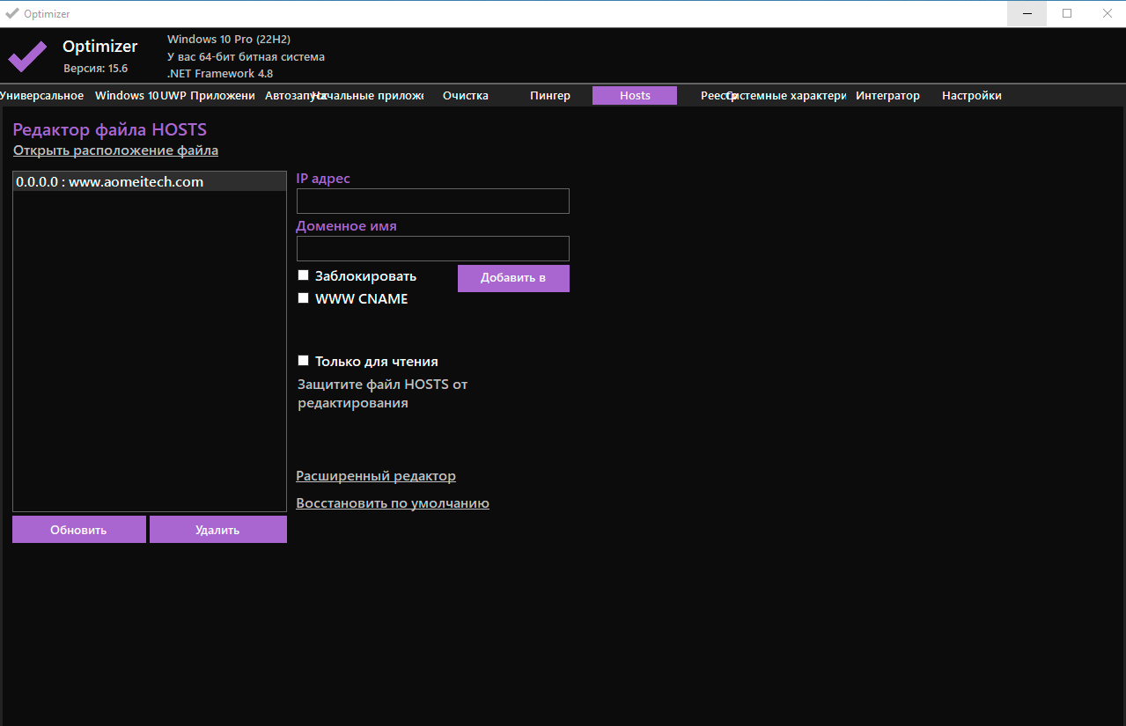Select the www.aomeitech.com hosts entry

coord(110,182)
